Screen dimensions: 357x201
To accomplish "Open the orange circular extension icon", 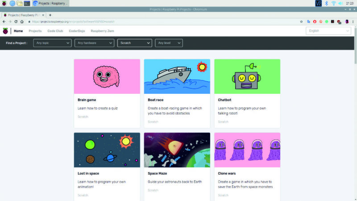I will (x=320, y=21).
